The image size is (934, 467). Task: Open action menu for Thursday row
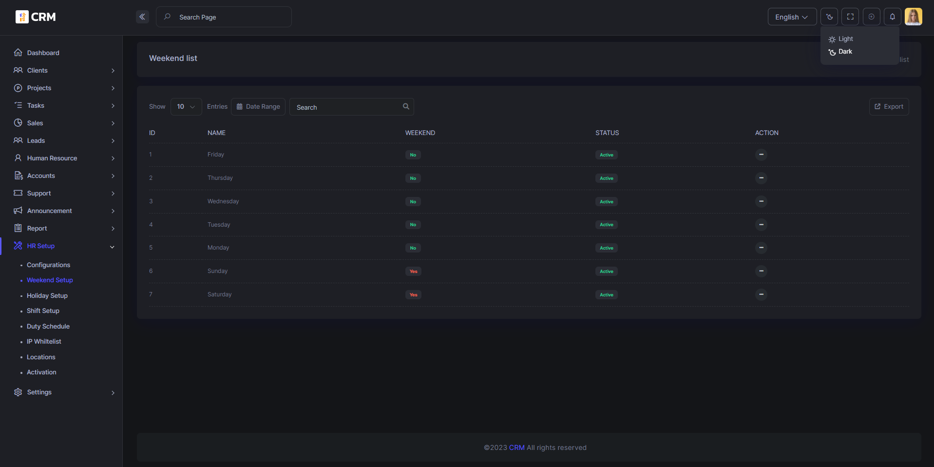761,178
